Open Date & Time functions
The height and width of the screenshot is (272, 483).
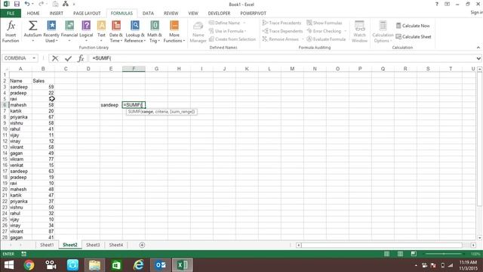(116, 32)
